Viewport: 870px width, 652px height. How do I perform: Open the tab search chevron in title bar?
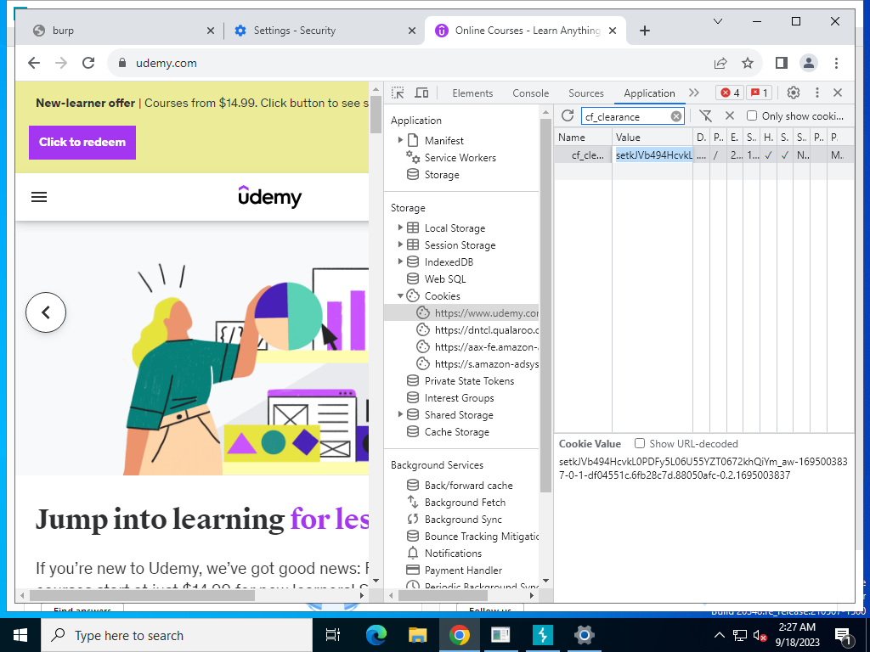[x=717, y=21]
